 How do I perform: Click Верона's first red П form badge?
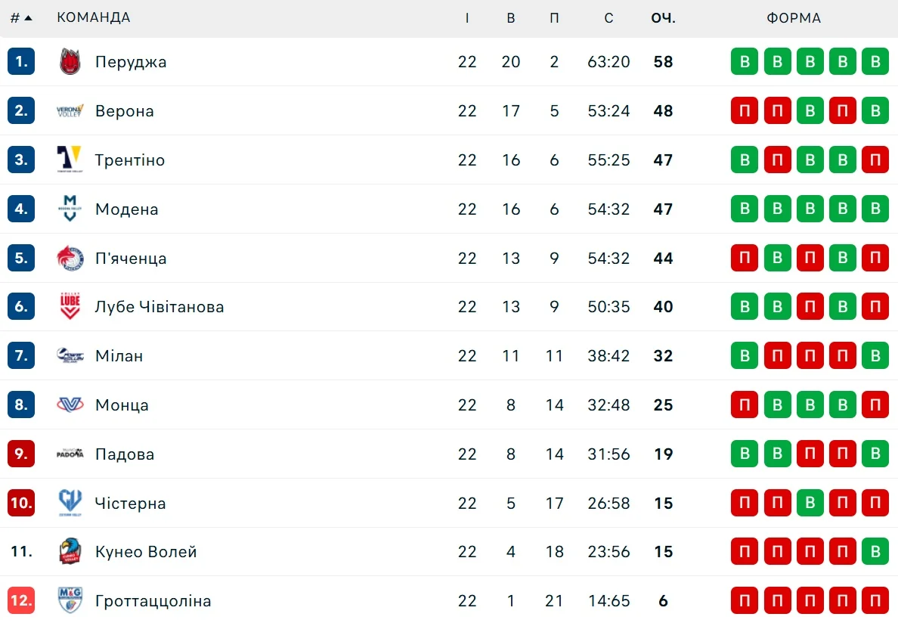click(745, 111)
